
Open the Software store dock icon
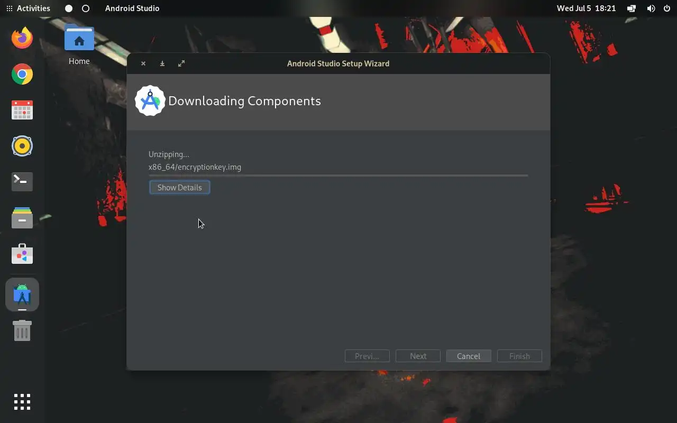click(22, 254)
